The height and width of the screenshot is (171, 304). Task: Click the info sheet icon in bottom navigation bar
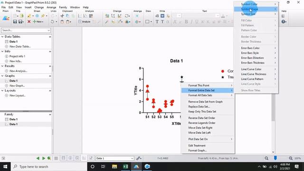pos(70,158)
